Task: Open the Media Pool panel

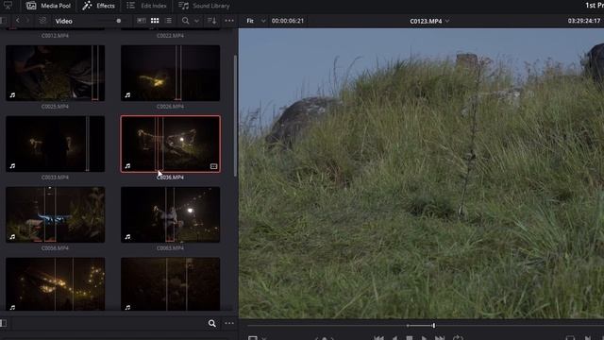Action: (x=48, y=6)
